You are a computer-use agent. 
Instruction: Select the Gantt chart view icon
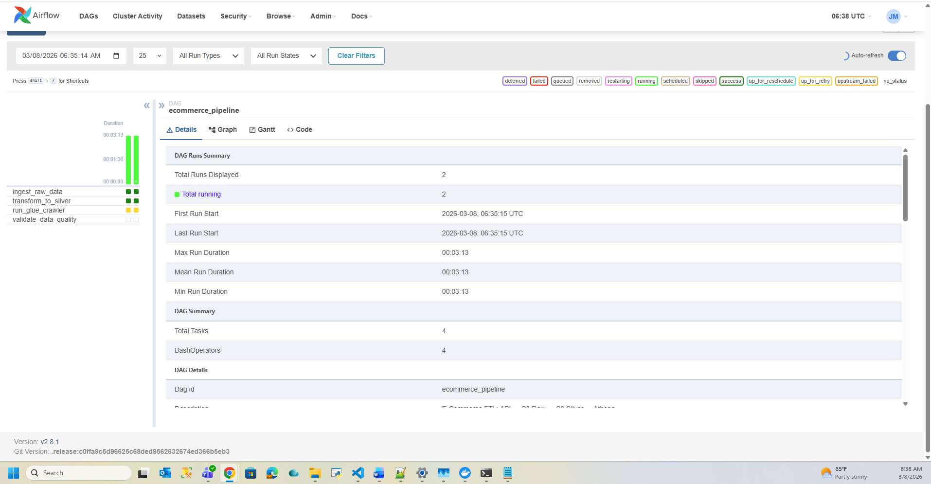click(x=252, y=129)
